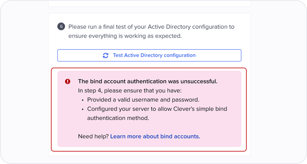Click the partially visible card above step 6
Viewport: 307px width, 164px height.
coord(149,3)
